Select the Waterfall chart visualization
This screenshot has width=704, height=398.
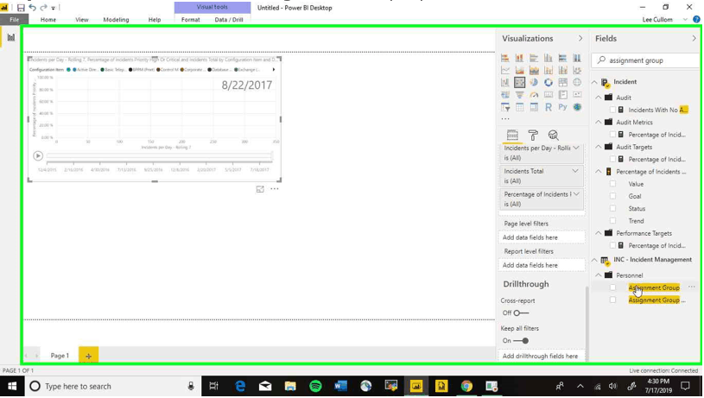[x=505, y=83]
